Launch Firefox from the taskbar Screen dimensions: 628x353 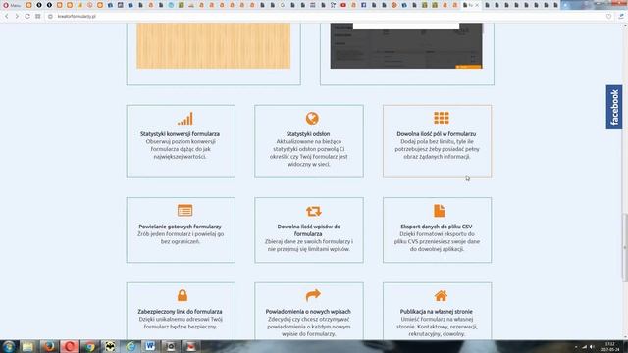pos(49,346)
